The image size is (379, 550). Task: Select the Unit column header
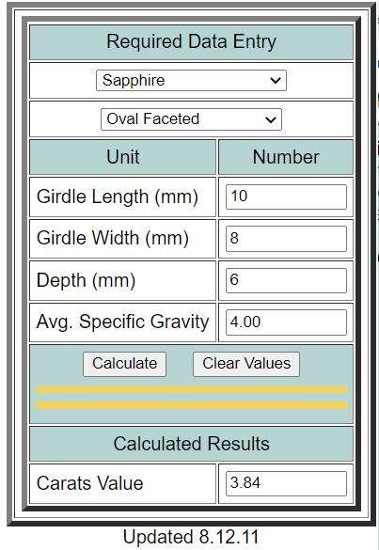point(123,157)
